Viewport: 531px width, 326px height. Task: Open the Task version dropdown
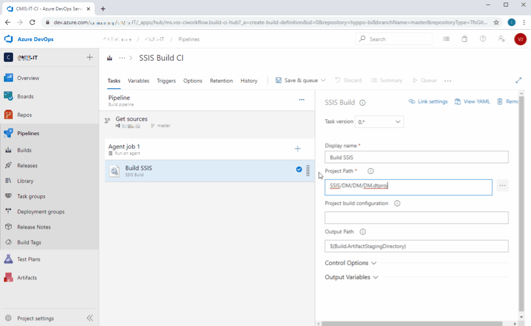(x=379, y=121)
